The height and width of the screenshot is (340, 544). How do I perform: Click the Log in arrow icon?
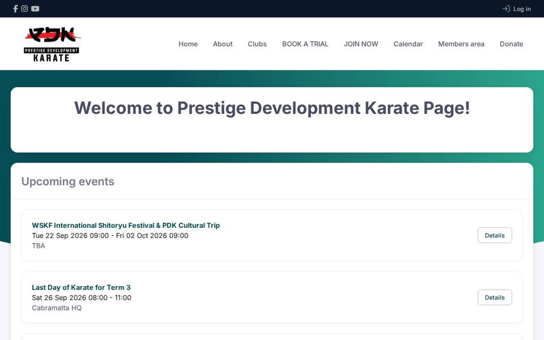[506, 8]
